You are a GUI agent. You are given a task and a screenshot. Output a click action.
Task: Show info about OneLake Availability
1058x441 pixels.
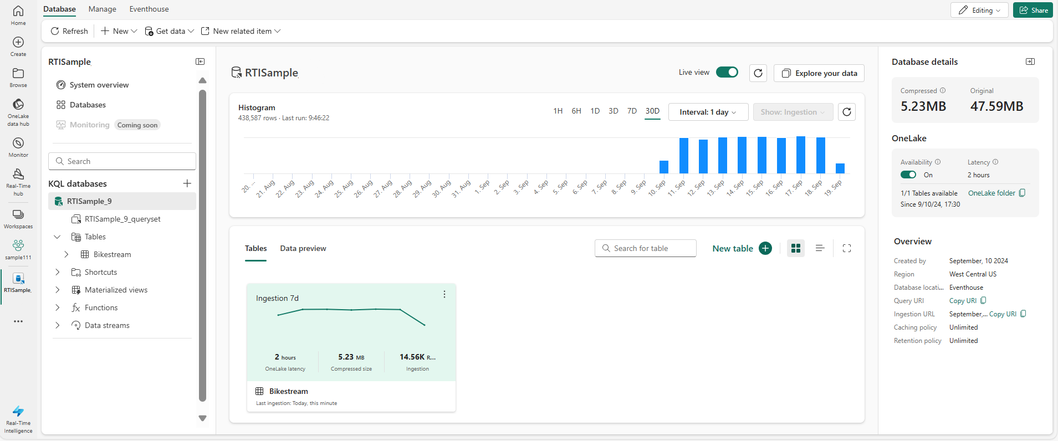click(938, 162)
